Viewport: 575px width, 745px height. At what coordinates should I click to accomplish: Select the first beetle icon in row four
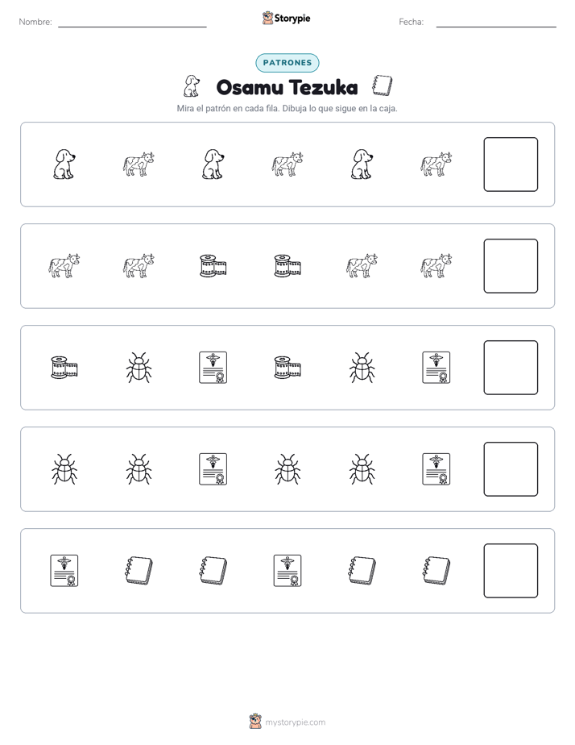(64, 469)
